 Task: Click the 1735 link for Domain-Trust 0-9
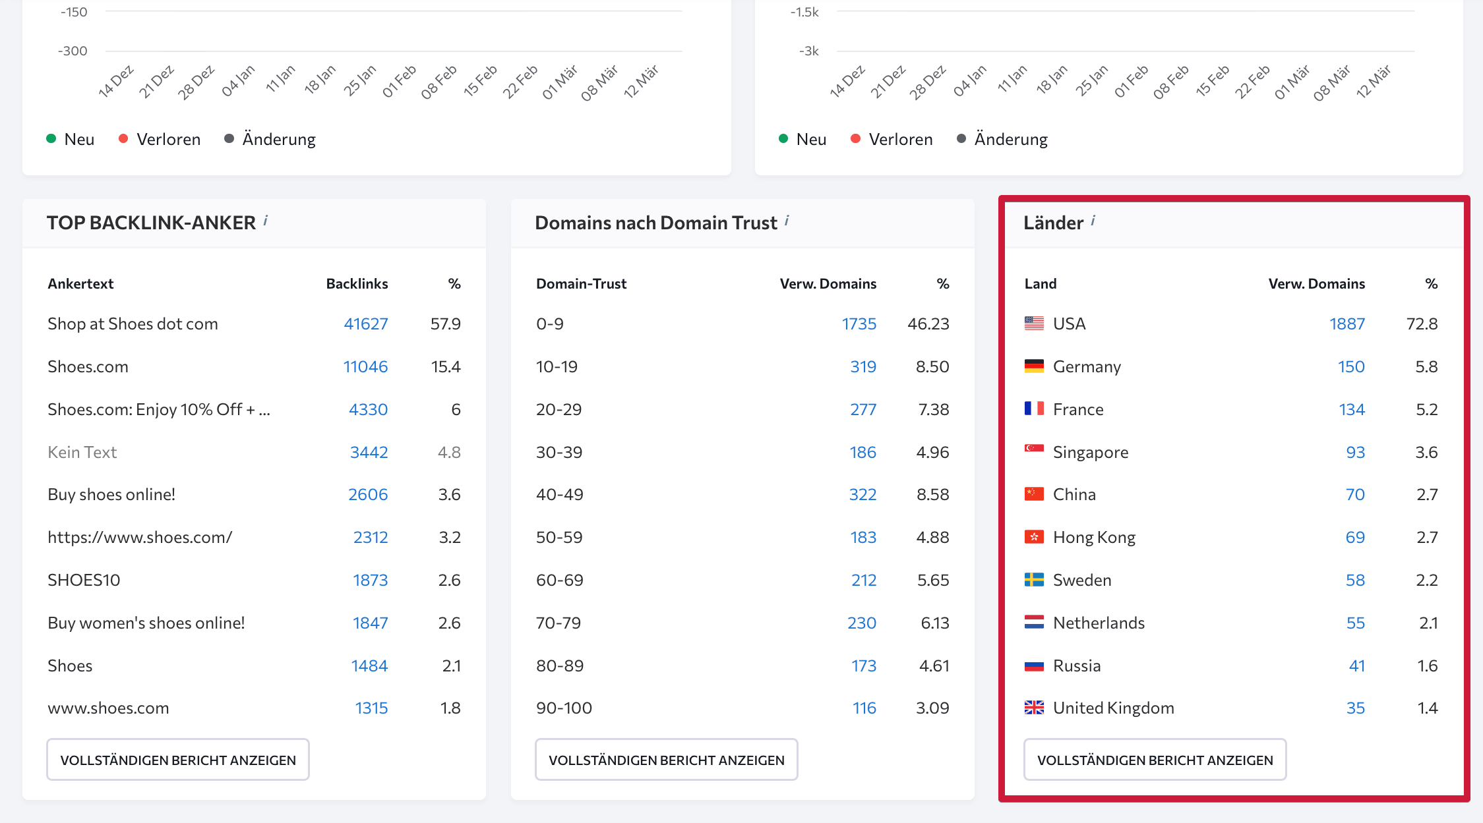pos(860,324)
